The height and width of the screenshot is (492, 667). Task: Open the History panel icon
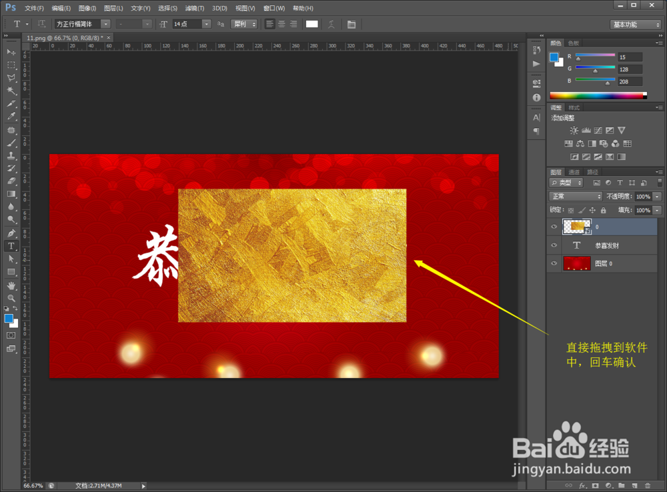[536, 50]
